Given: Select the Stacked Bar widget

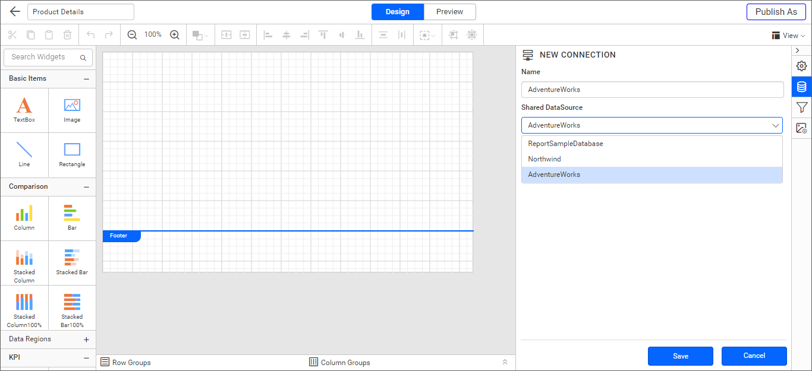Looking at the screenshot, I should 71,263.
